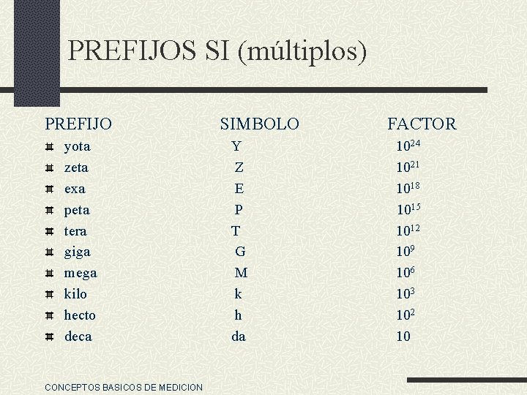Click the bullet icon beside giga

pyautogui.click(x=50, y=252)
